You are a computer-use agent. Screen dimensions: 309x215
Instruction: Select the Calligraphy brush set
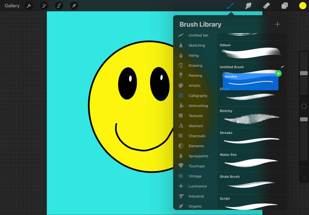click(x=193, y=96)
